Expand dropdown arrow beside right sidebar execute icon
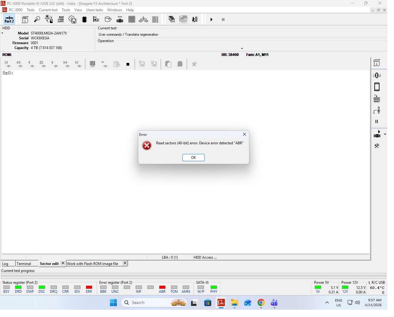 (x=385, y=134)
